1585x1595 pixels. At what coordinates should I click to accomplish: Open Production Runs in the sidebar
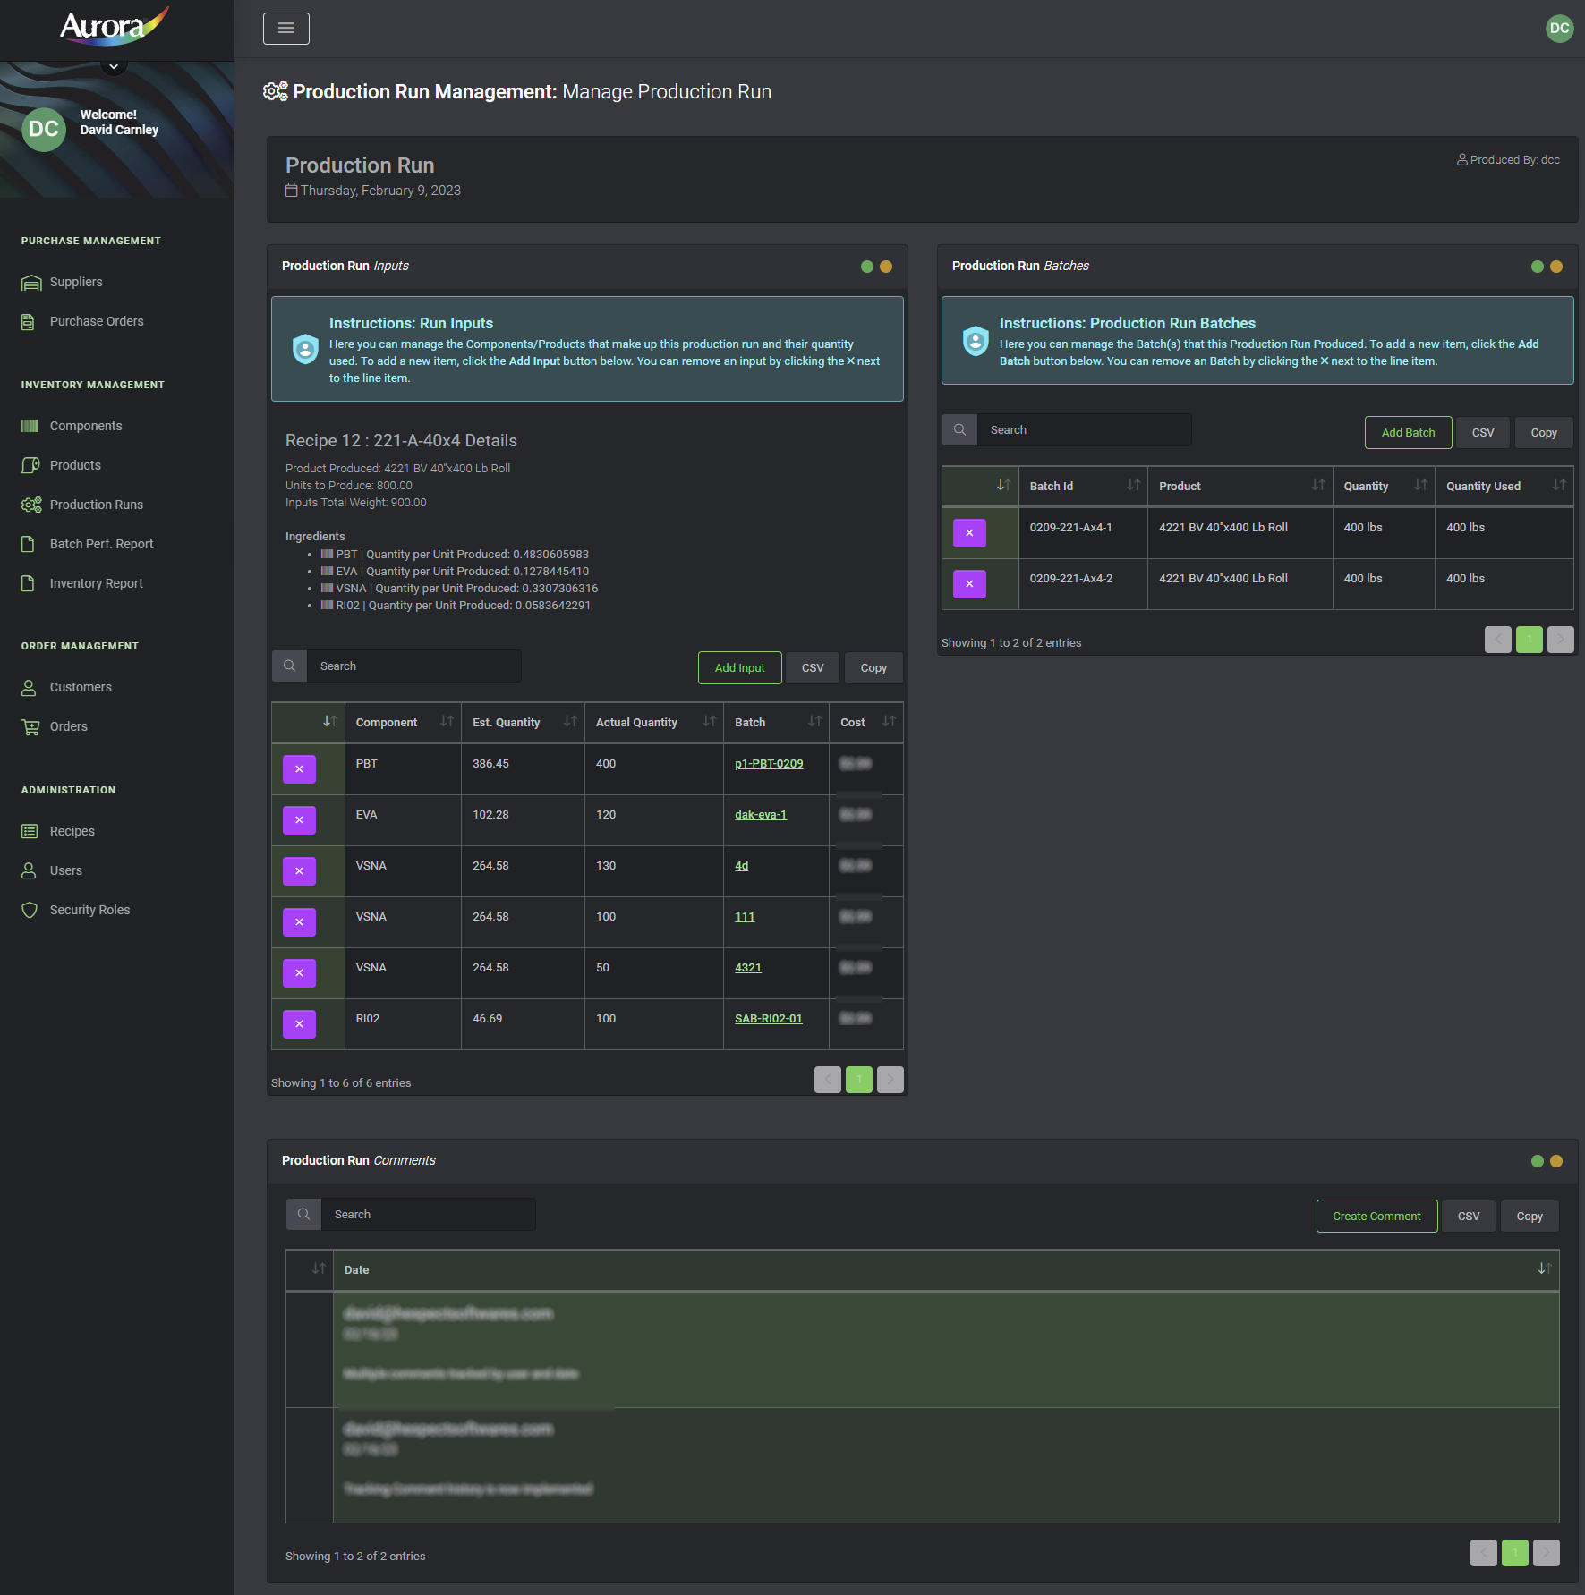pyautogui.click(x=97, y=505)
